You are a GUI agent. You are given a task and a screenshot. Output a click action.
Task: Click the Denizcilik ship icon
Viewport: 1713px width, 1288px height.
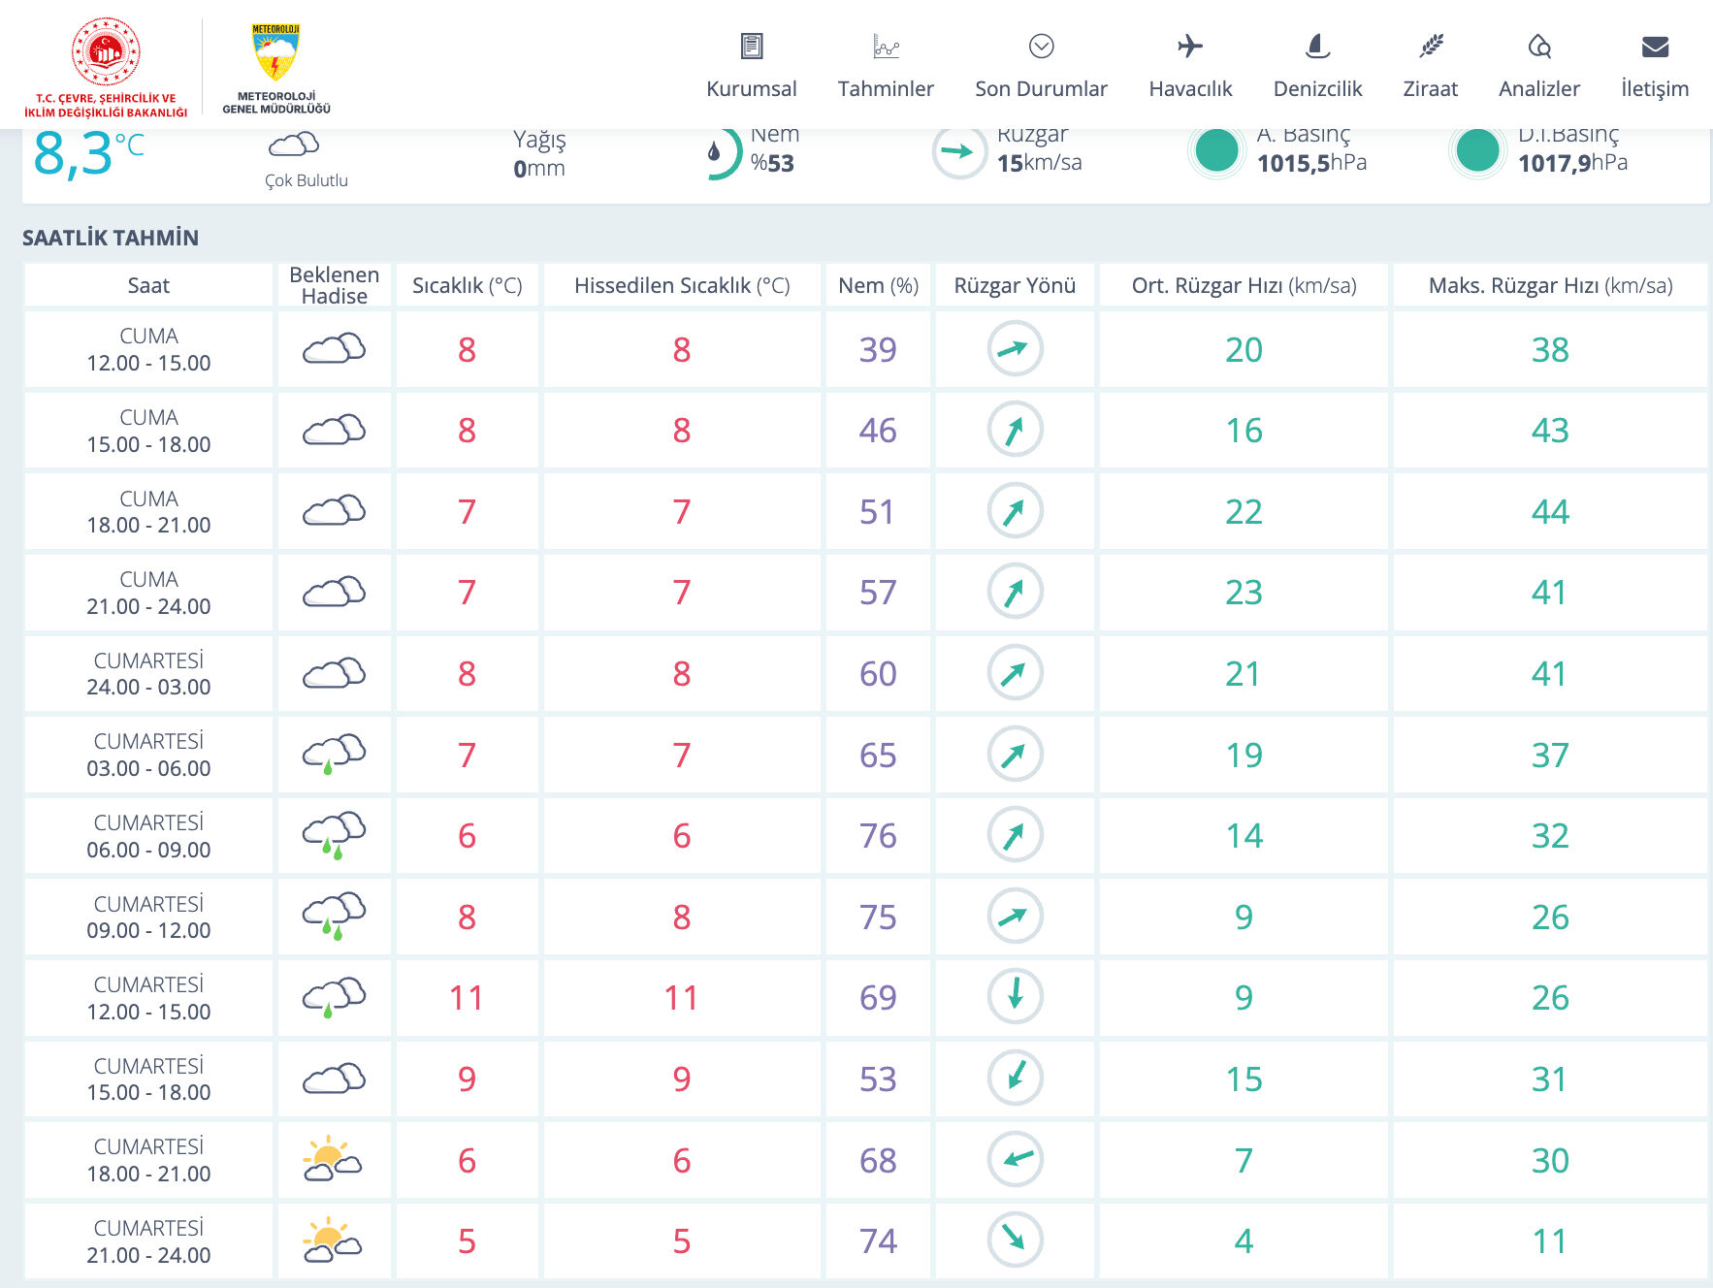click(x=1316, y=47)
